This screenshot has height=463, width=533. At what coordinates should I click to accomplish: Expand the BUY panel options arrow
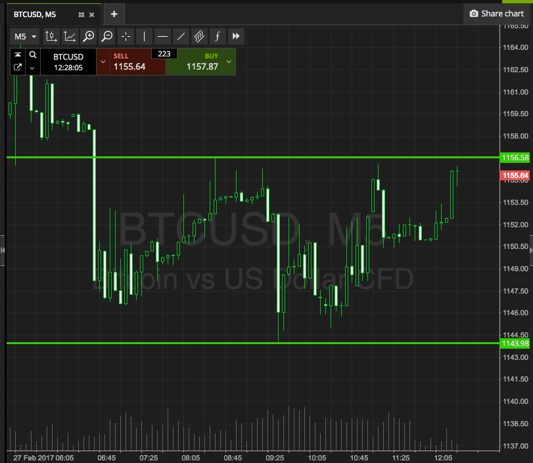(229, 62)
